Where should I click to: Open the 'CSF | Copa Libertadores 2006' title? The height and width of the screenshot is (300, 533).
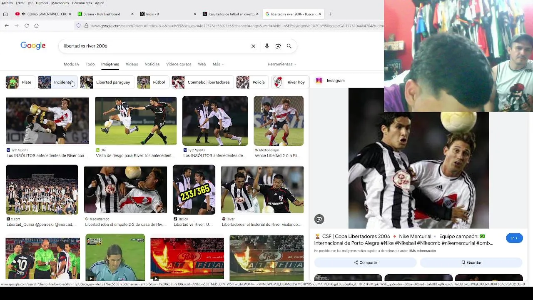(x=403, y=240)
